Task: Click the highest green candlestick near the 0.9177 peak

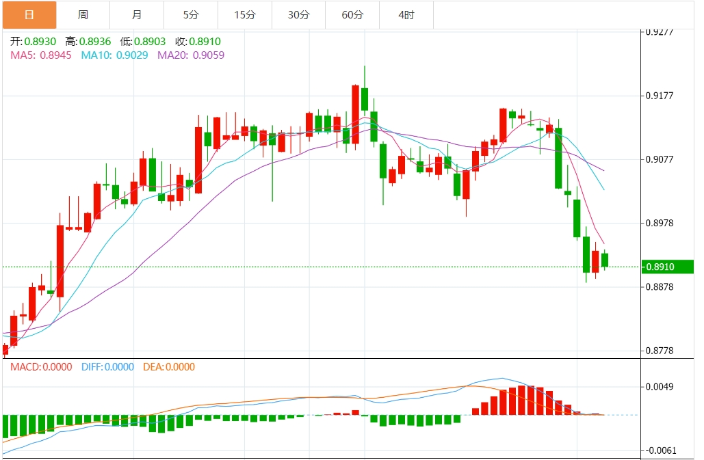Action: point(365,99)
